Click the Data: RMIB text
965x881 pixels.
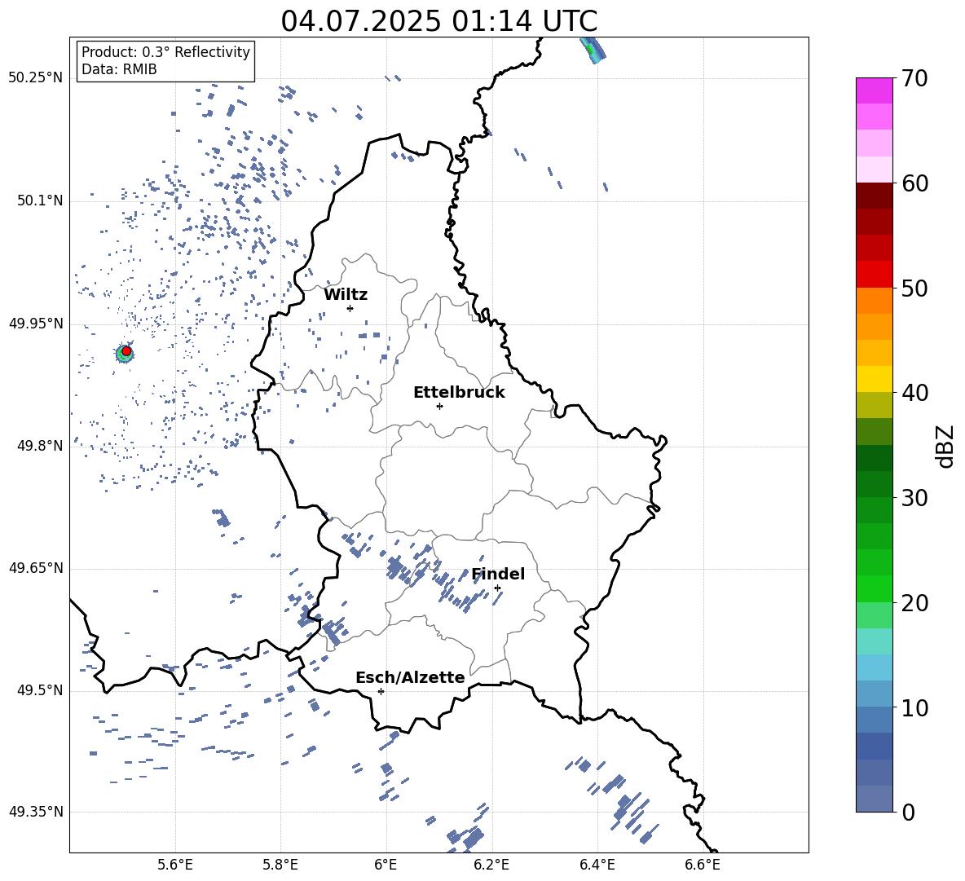click(119, 69)
